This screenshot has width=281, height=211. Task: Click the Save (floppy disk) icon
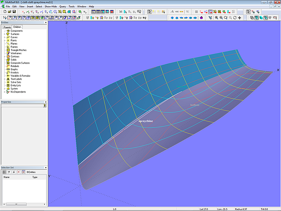(14, 12)
